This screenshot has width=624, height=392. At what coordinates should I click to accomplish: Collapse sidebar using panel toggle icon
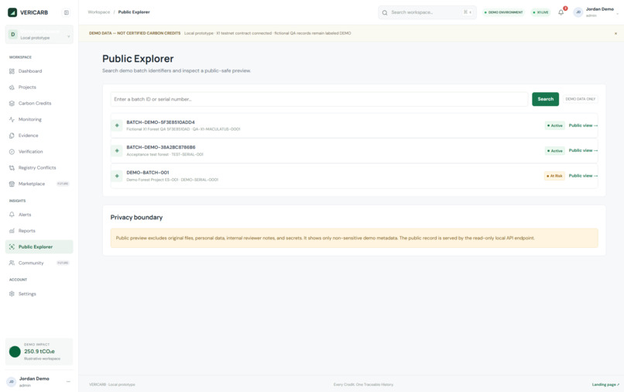tap(67, 12)
